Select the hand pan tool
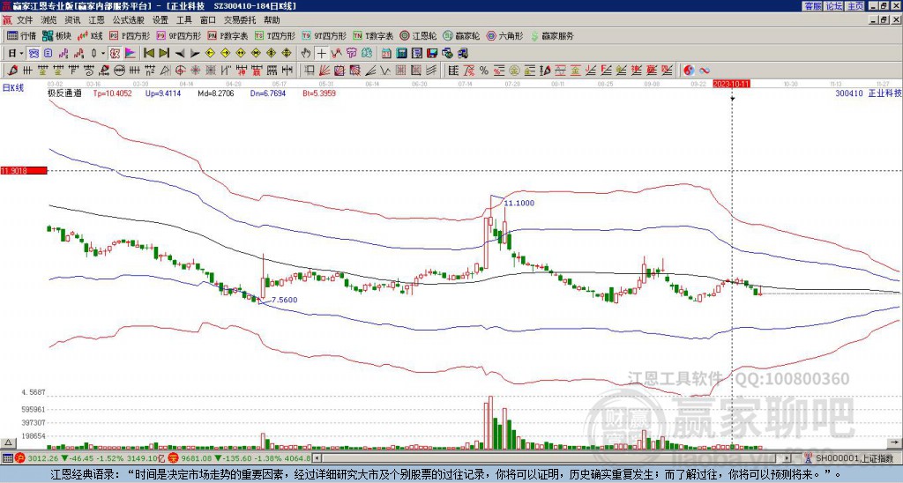Screen dimensions: 903x483 (x=306, y=54)
